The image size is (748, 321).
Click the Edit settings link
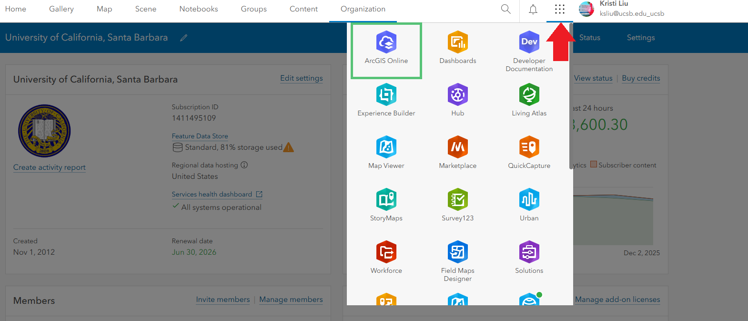tap(301, 78)
